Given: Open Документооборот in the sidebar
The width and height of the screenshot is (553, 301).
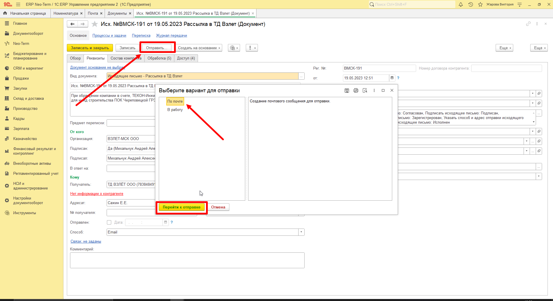Looking at the screenshot, I should 28,33.
